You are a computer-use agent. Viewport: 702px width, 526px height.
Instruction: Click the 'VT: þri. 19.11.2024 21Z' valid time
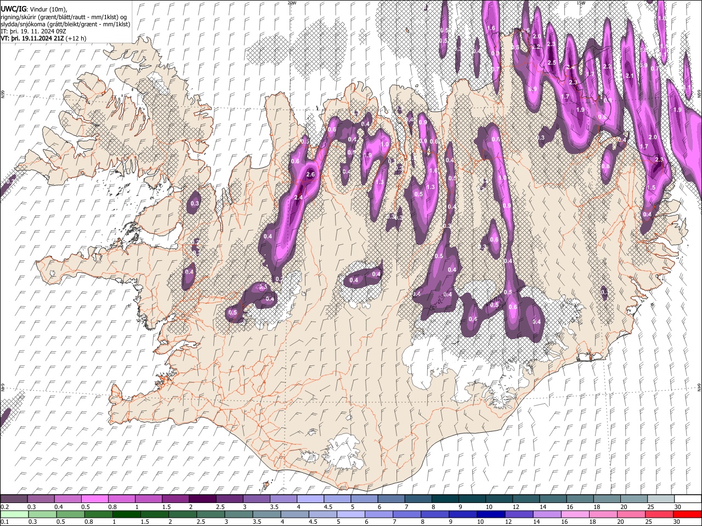click(x=32, y=39)
